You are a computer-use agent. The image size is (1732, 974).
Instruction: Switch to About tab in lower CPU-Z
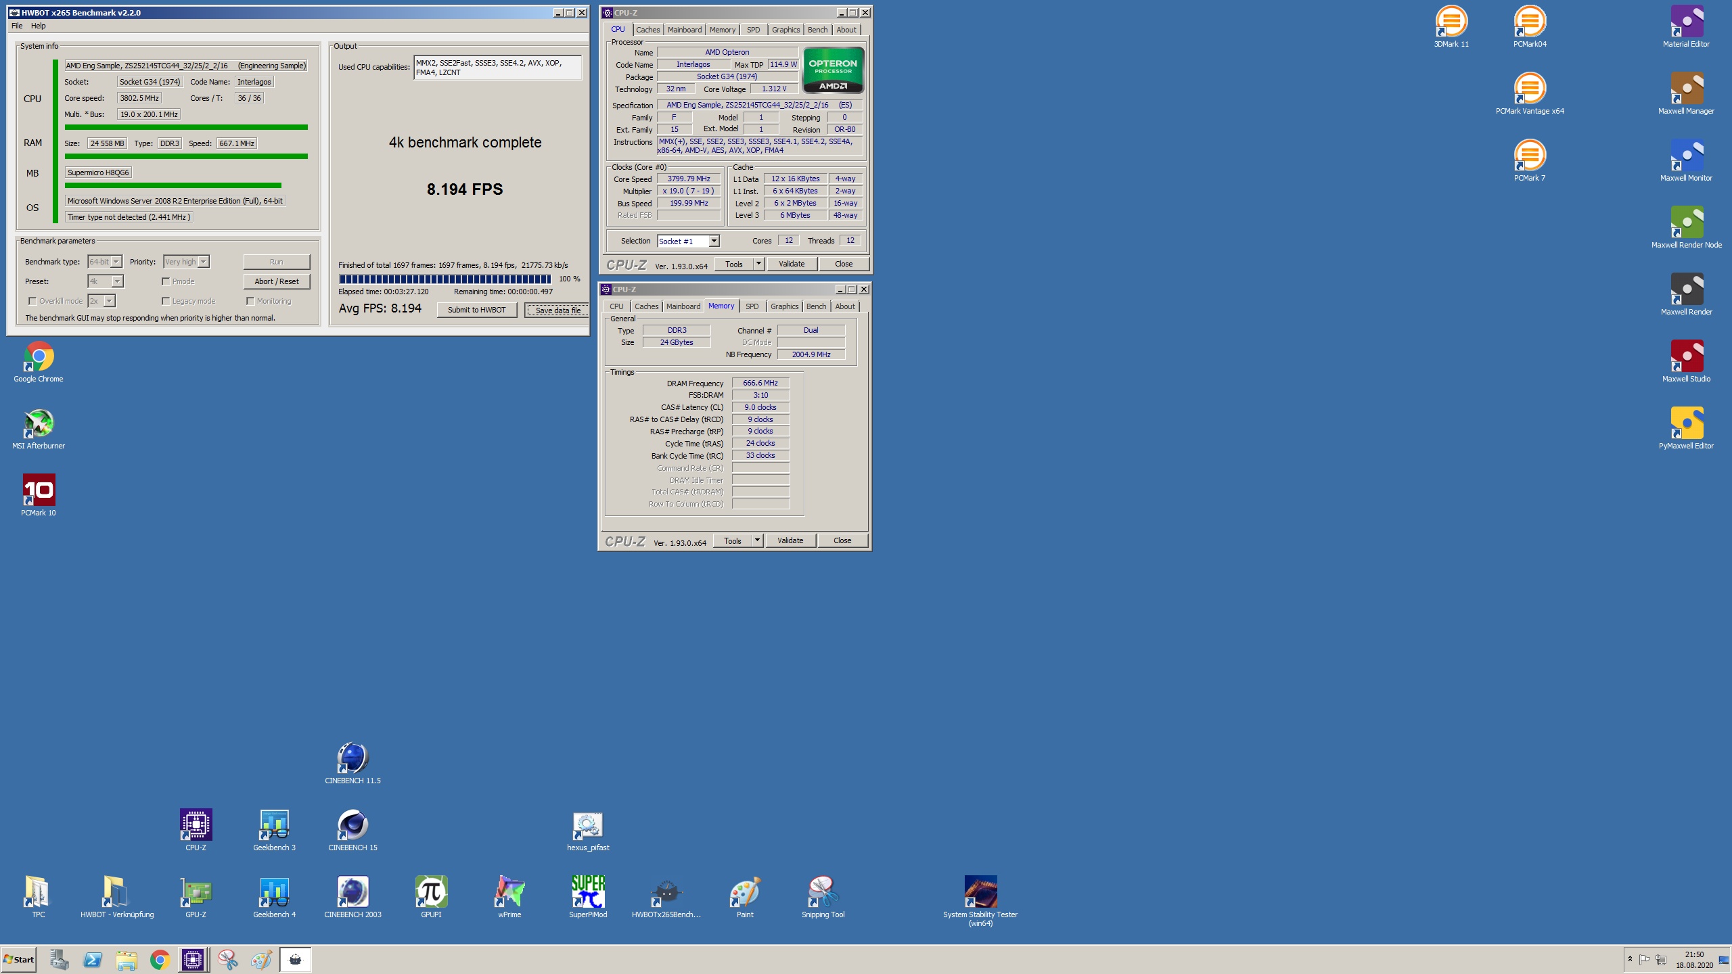point(844,306)
